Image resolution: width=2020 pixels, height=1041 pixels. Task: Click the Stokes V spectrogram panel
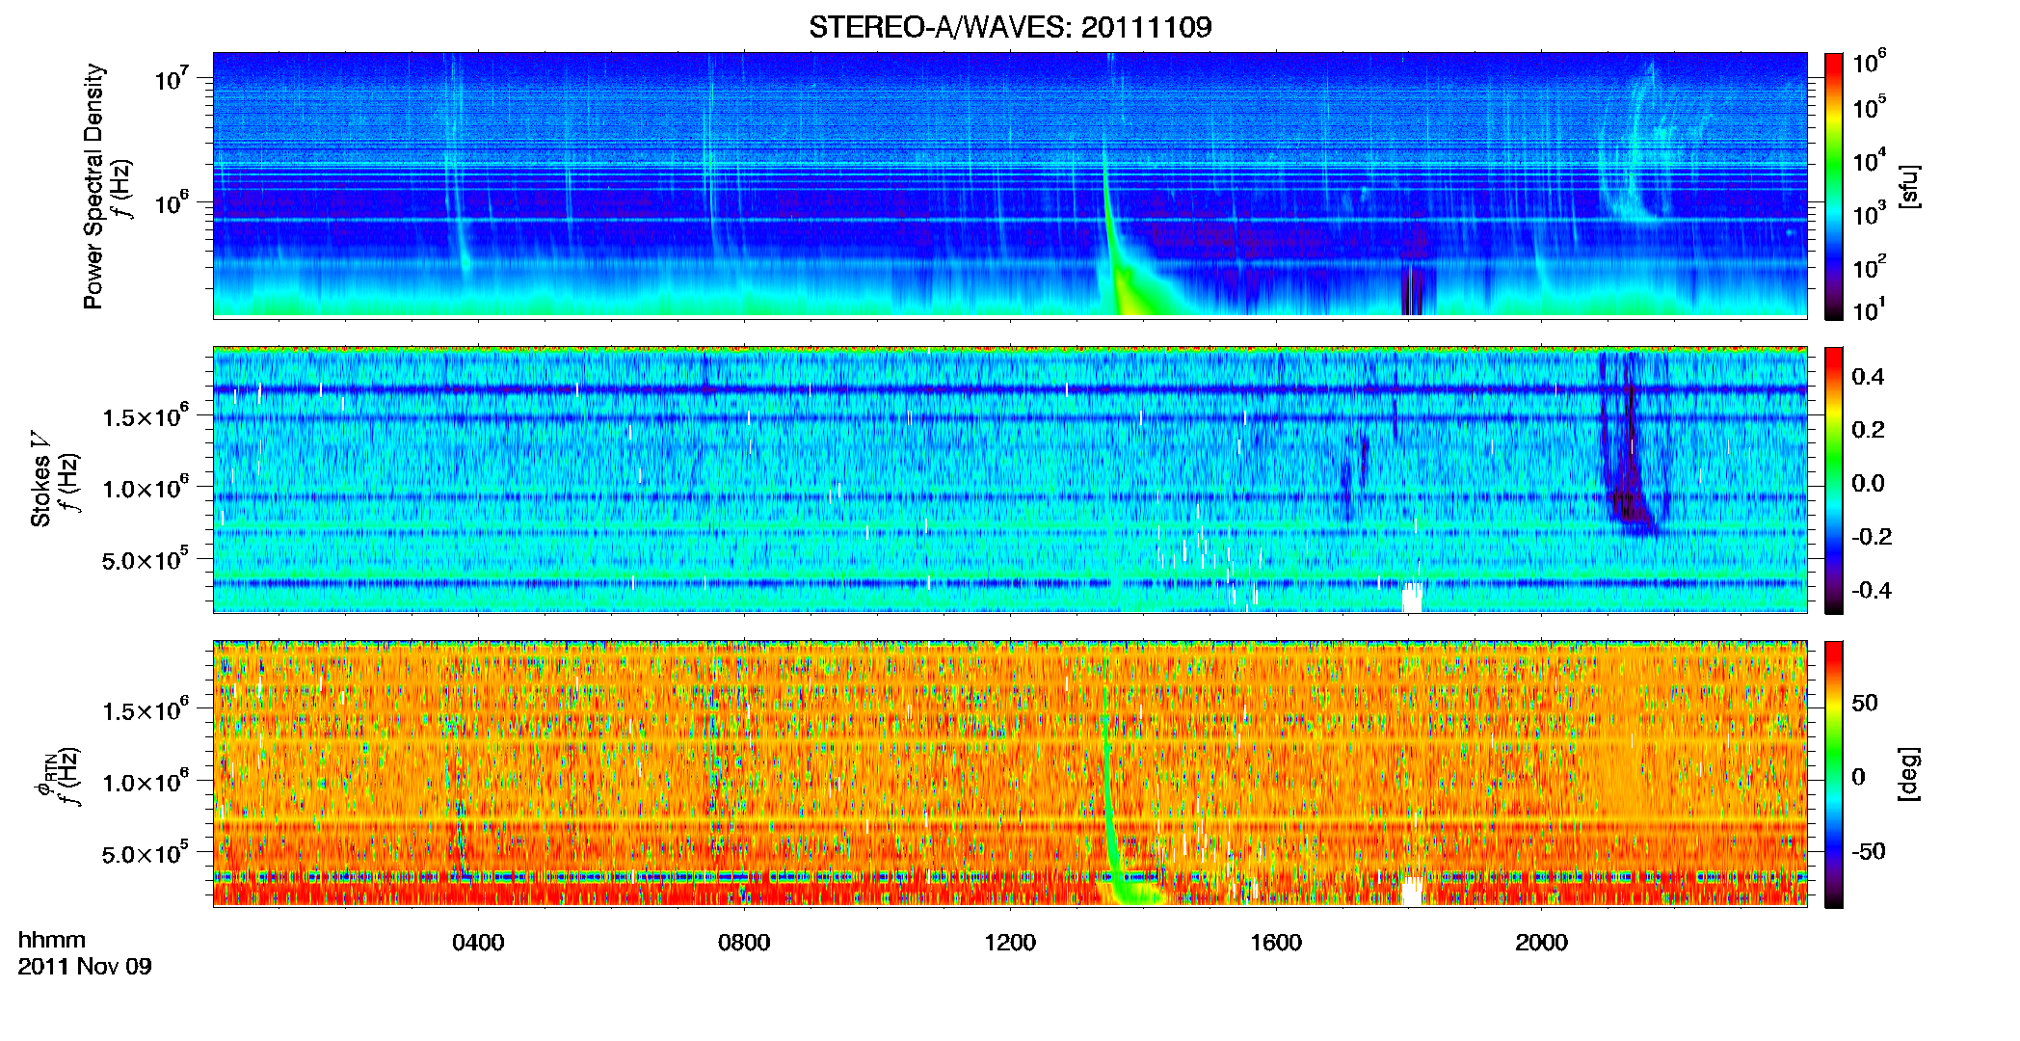[1010, 479]
